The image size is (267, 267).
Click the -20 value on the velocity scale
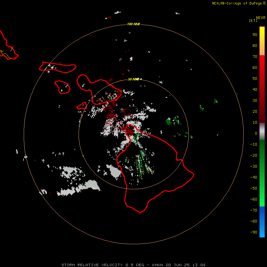pyautogui.click(x=254, y=155)
